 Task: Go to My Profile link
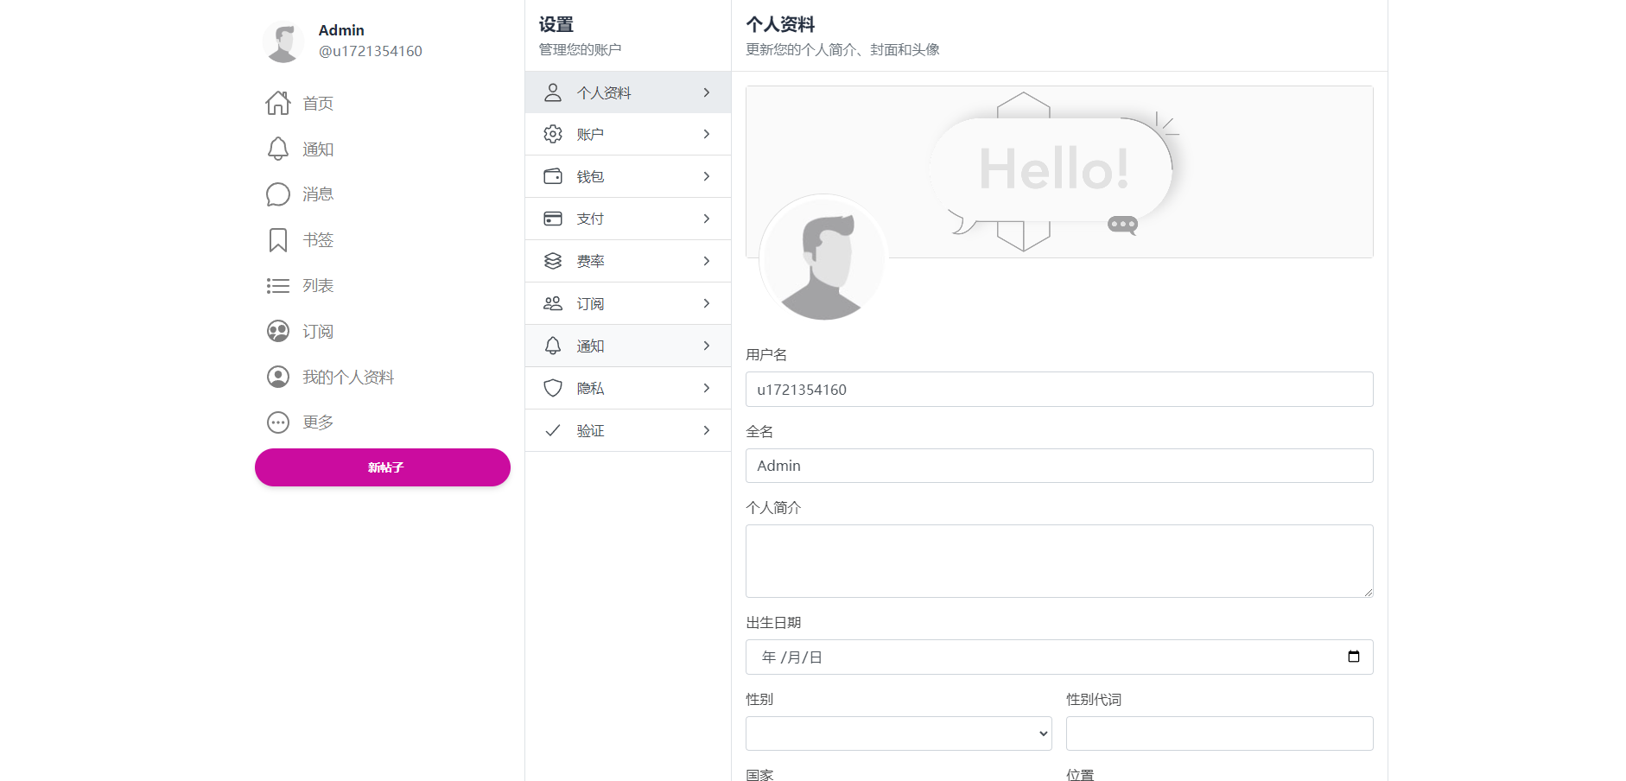(347, 377)
